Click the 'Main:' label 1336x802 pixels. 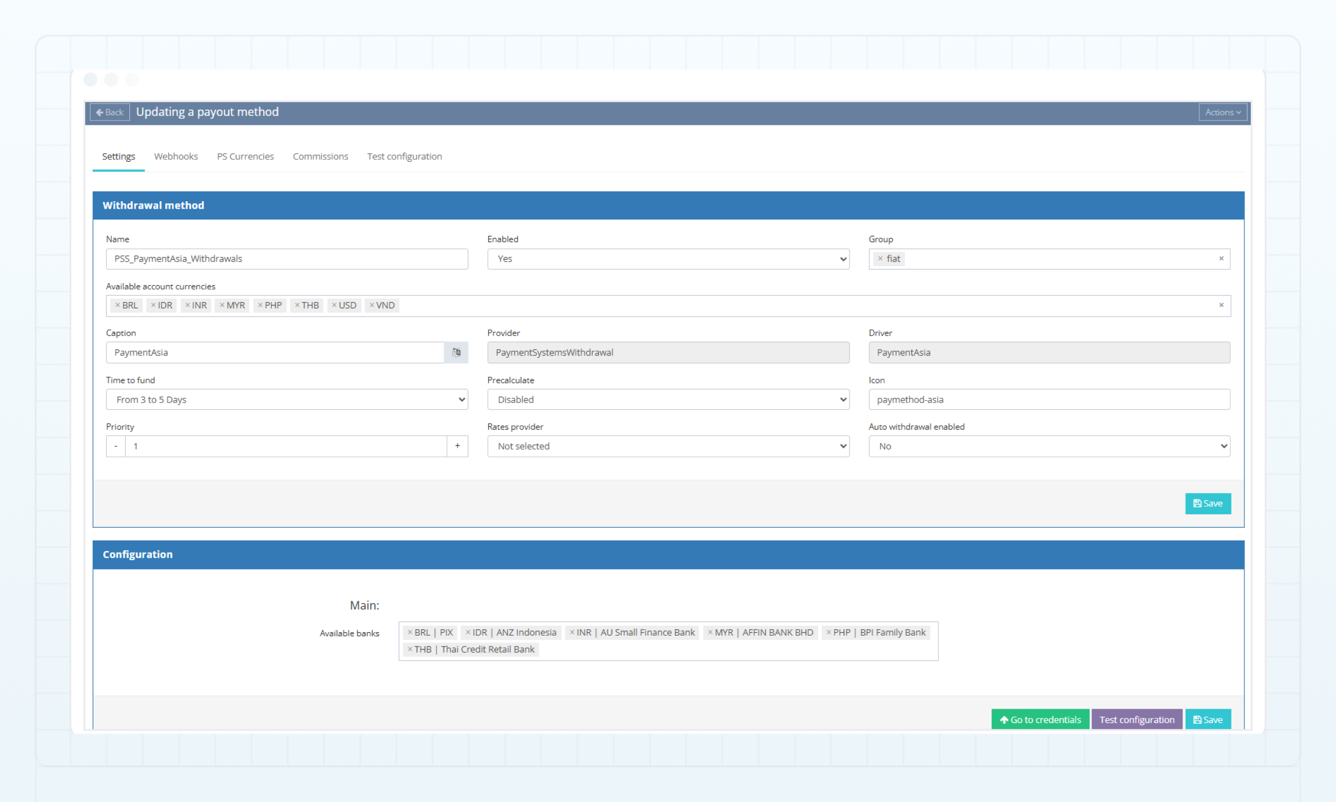coord(364,605)
